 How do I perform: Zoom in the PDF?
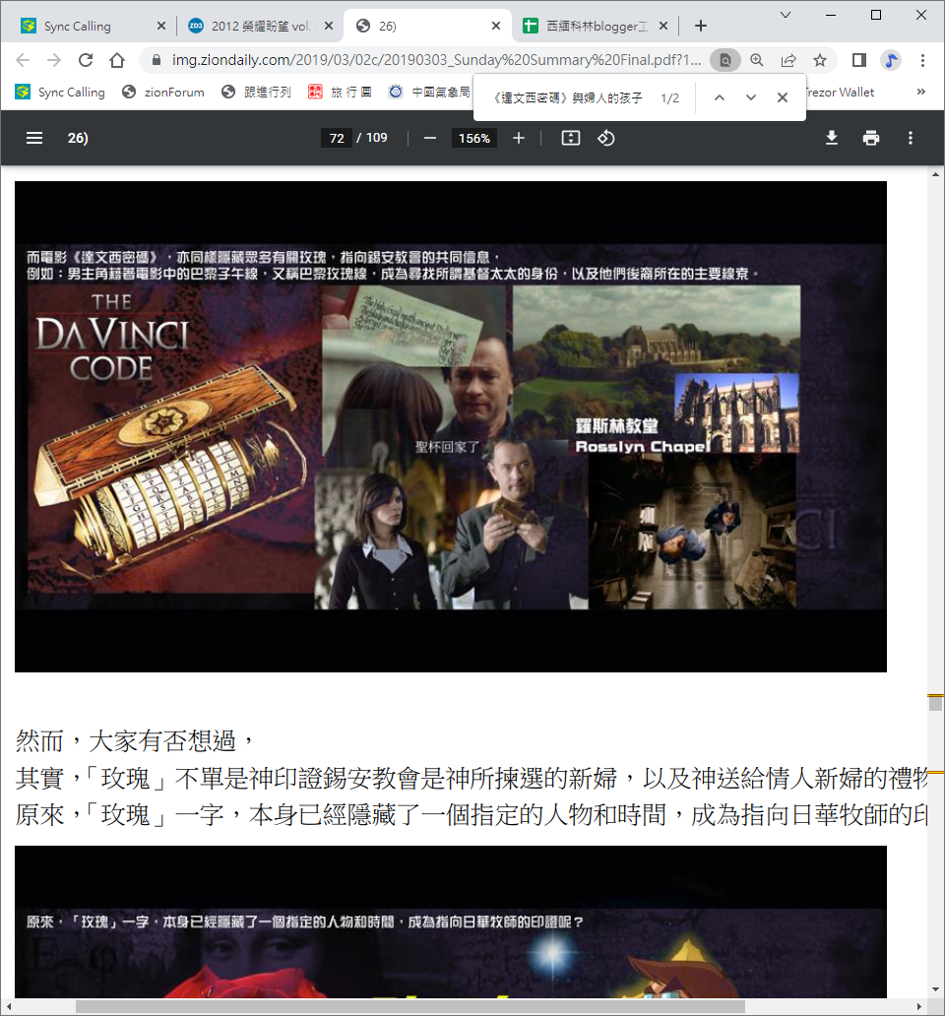click(519, 138)
